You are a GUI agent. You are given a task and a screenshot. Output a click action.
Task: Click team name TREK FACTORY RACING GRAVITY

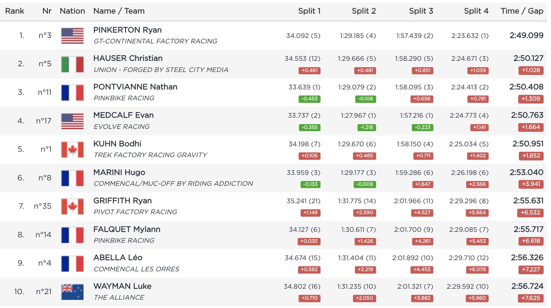[x=150, y=155]
